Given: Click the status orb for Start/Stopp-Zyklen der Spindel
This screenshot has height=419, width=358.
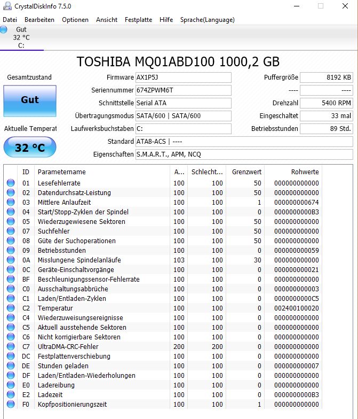Looking at the screenshot, I should pyautogui.click(x=11, y=212).
